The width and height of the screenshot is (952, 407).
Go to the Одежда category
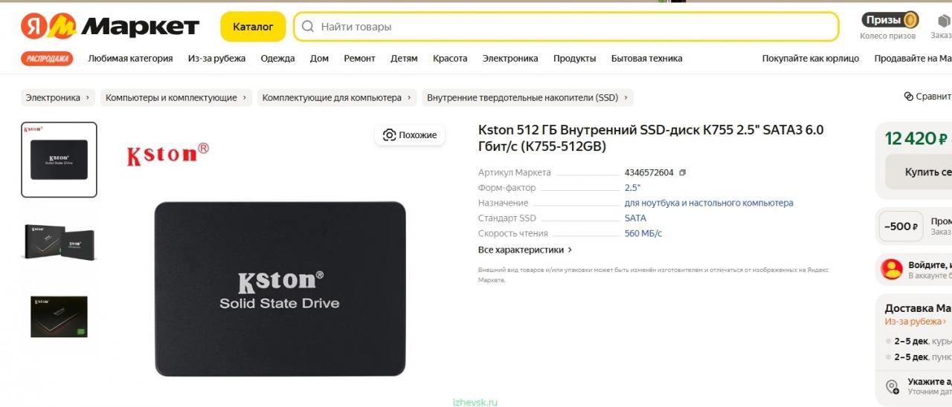point(277,59)
